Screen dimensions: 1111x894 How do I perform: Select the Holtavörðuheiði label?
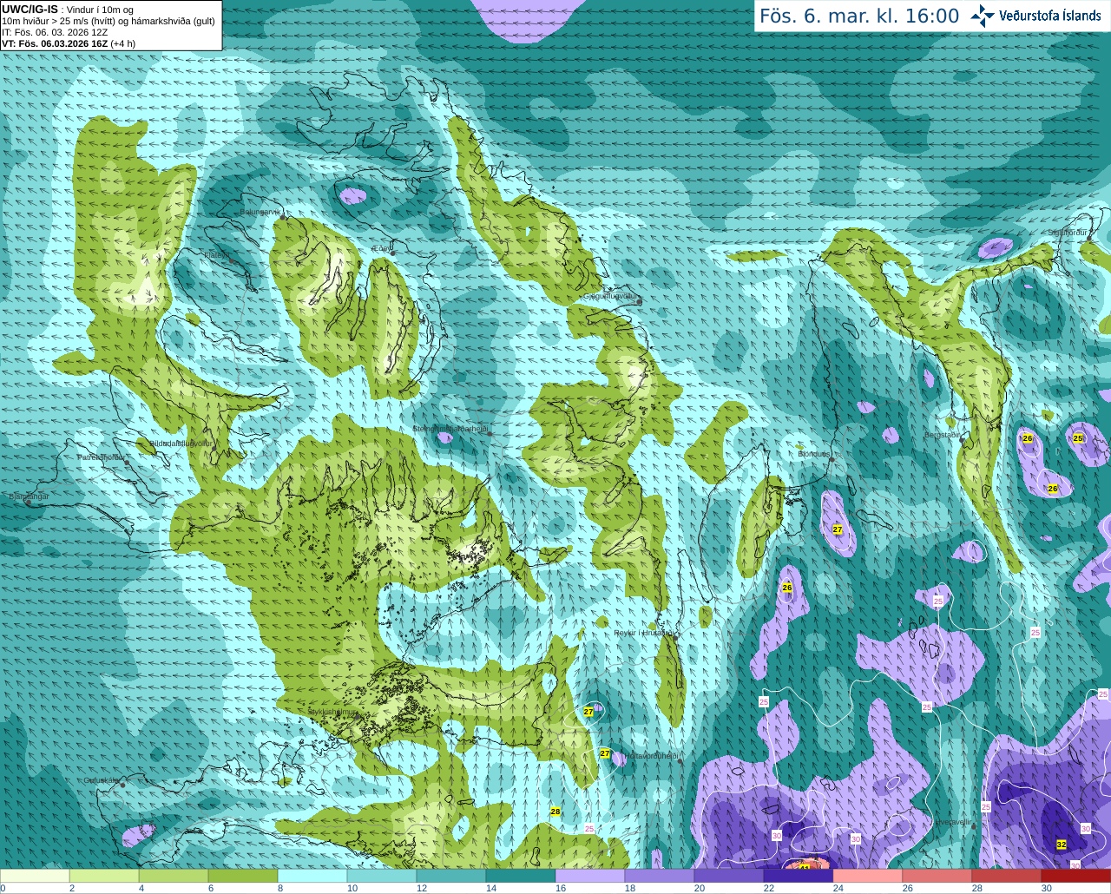click(650, 756)
